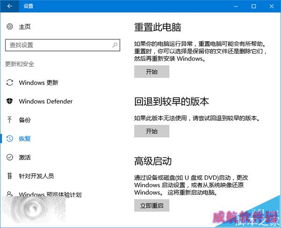Select the 备份 backup item

(x=25, y=120)
